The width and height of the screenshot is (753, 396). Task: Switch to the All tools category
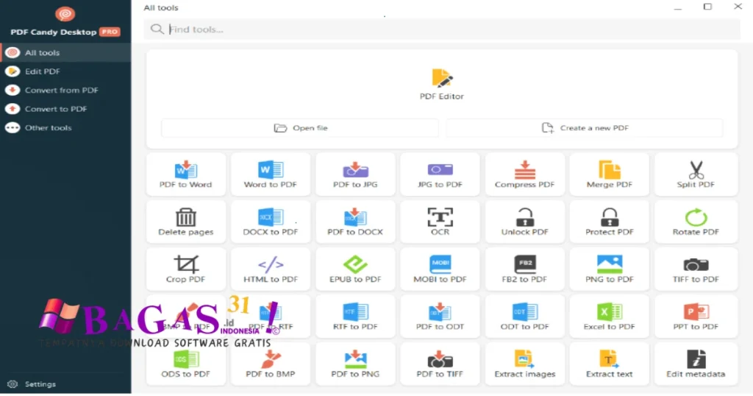pos(65,52)
